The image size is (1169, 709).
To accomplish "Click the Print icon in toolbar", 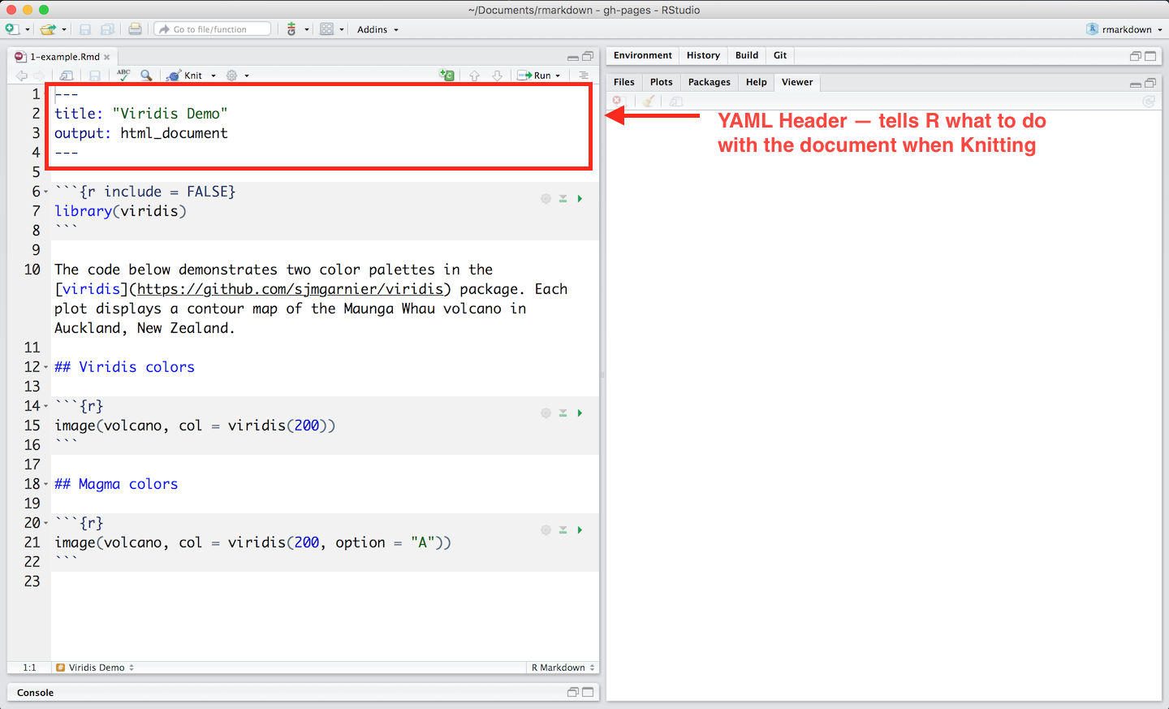I will (x=135, y=29).
